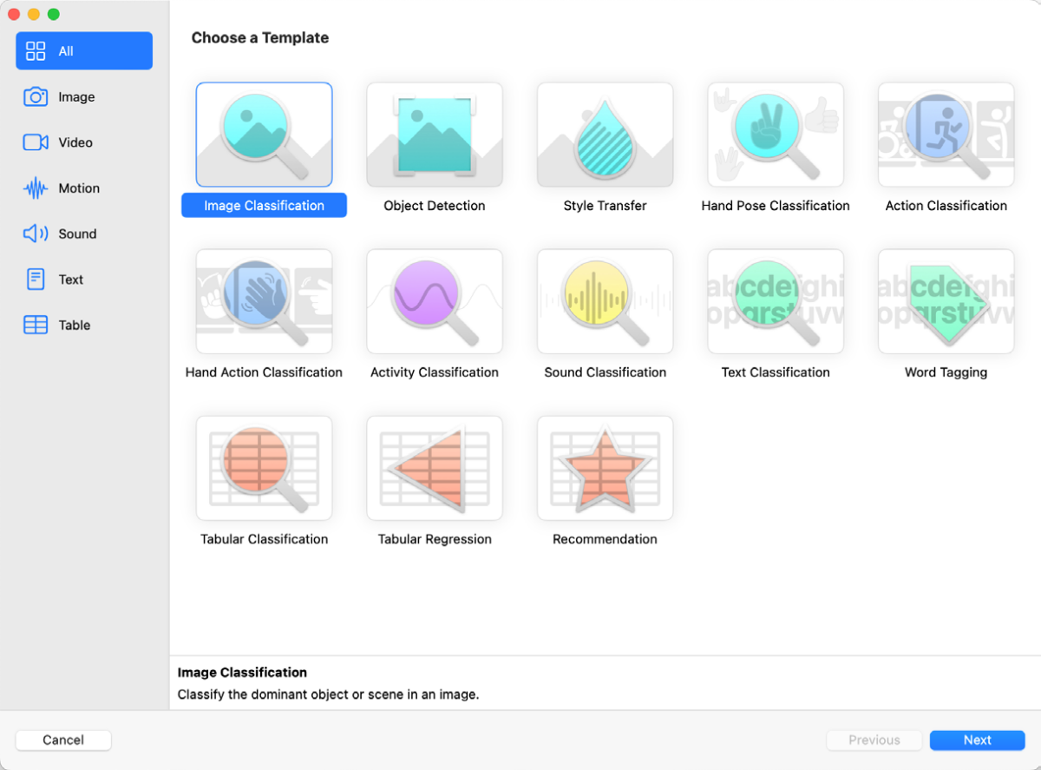Image resolution: width=1041 pixels, height=770 pixels.
Task: Click Next to continue with Image Classification
Action: click(x=978, y=740)
